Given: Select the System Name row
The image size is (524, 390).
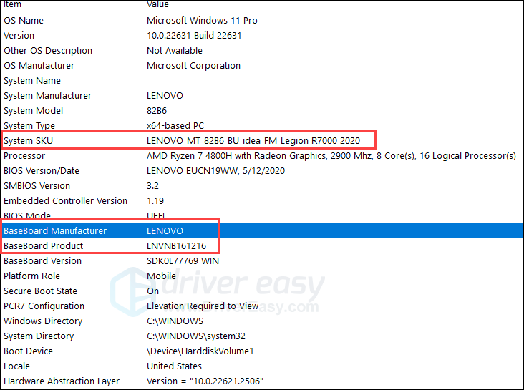Looking at the screenshot, I should 262,81.
